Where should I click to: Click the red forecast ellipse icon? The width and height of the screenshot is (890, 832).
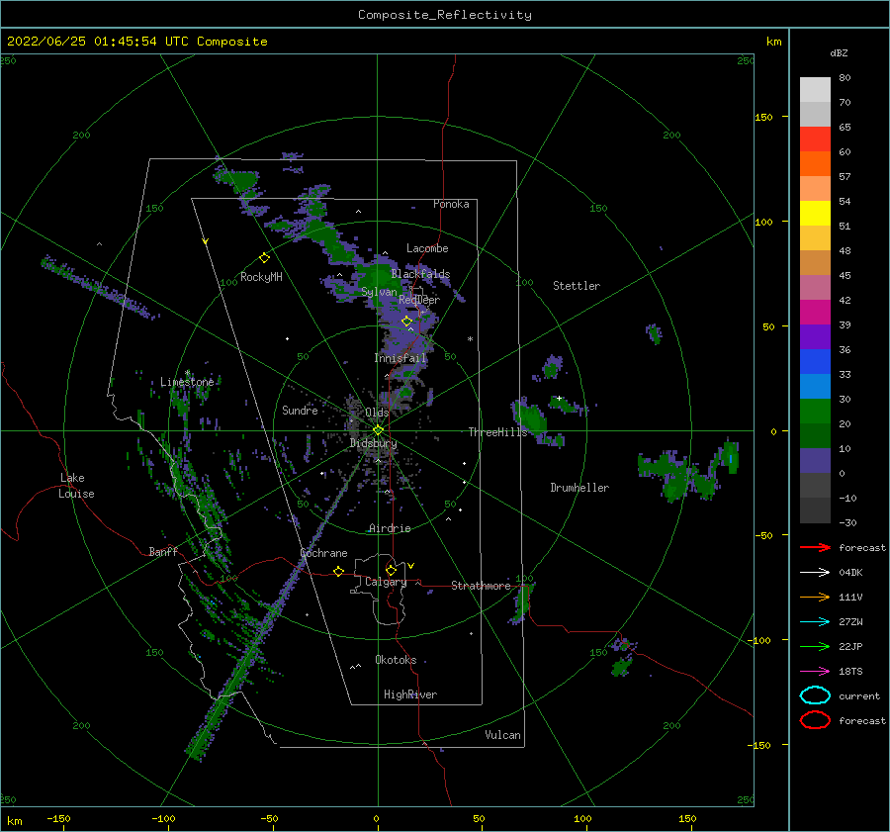tap(815, 720)
